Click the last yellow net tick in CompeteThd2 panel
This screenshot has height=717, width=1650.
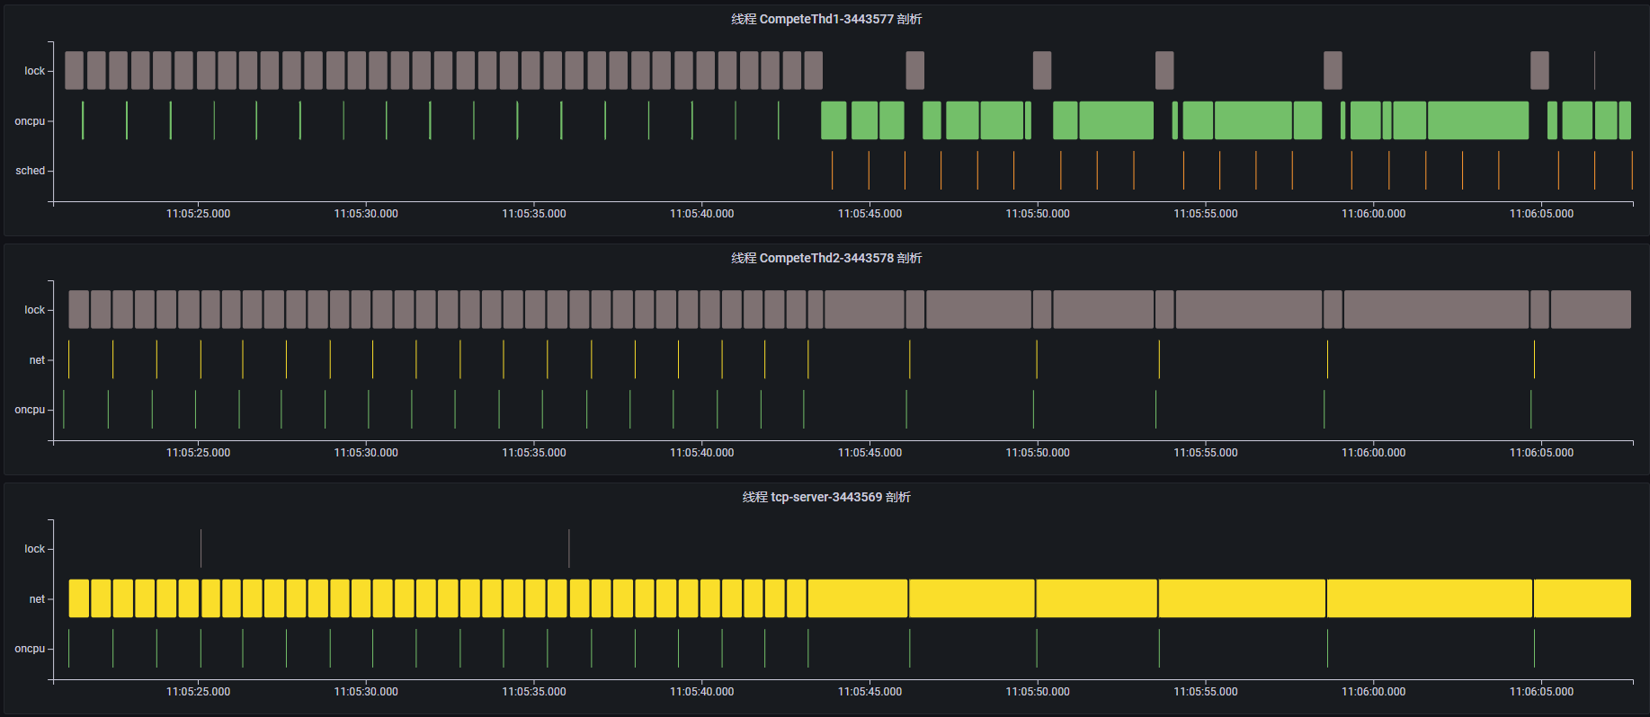pyautogui.click(x=1534, y=359)
